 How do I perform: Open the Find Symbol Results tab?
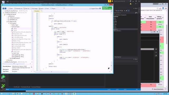[x=26, y=87]
